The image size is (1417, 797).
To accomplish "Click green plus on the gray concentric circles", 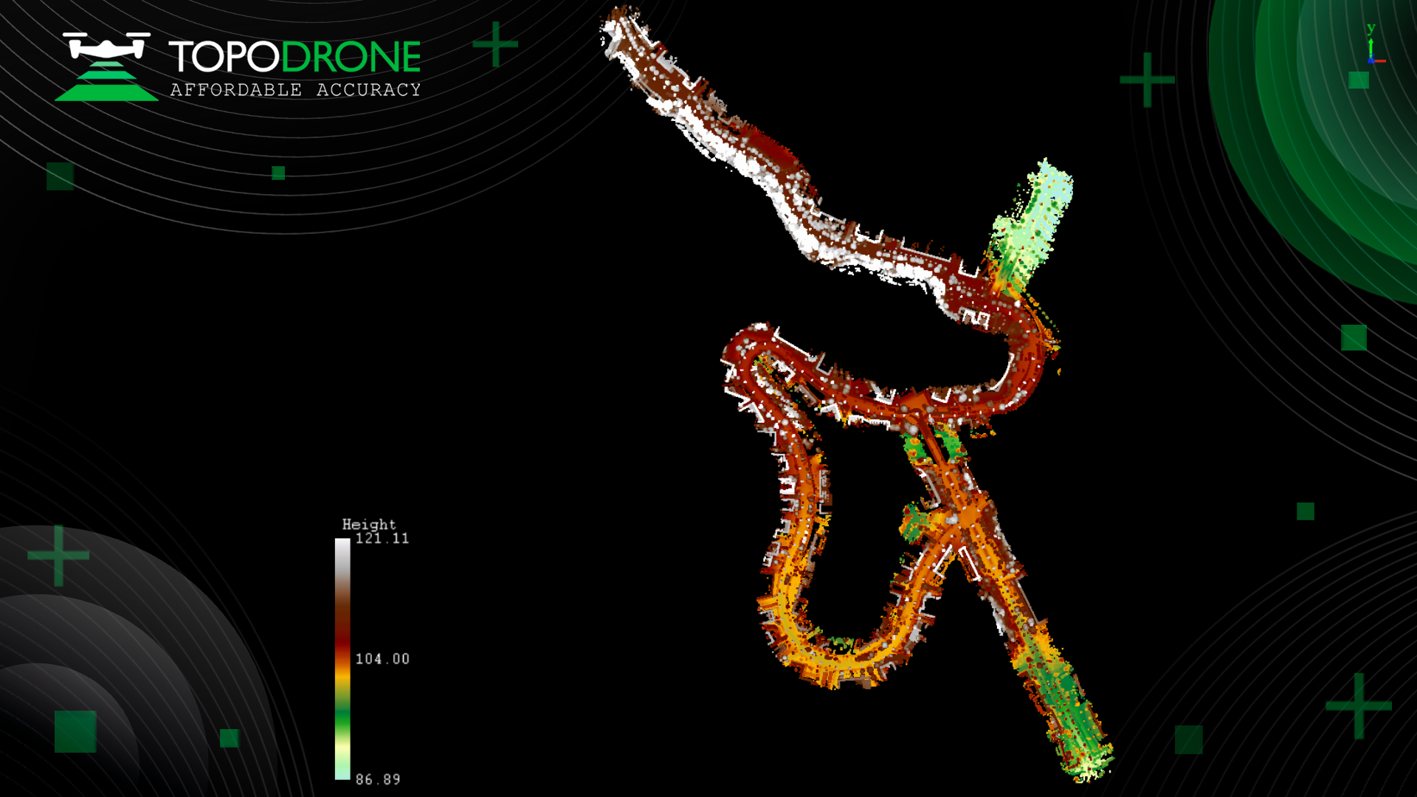I will click(58, 555).
